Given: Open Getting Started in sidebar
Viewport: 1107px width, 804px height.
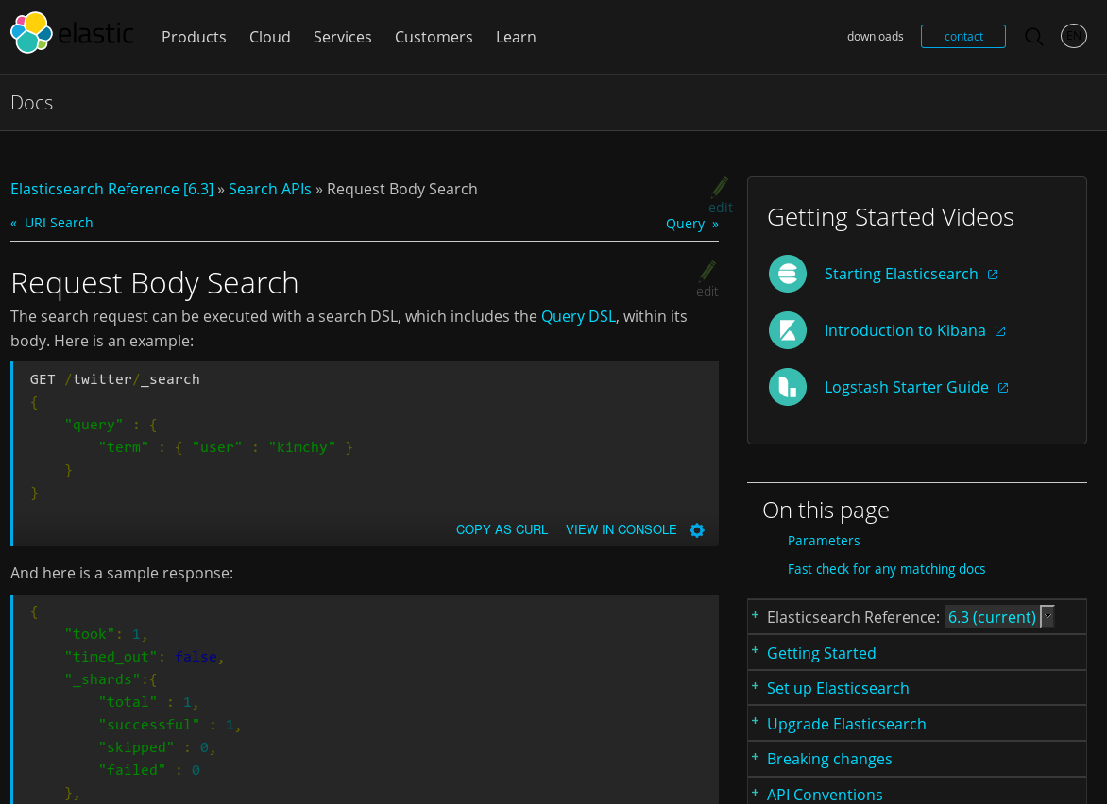Looking at the screenshot, I should (x=821, y=653).
